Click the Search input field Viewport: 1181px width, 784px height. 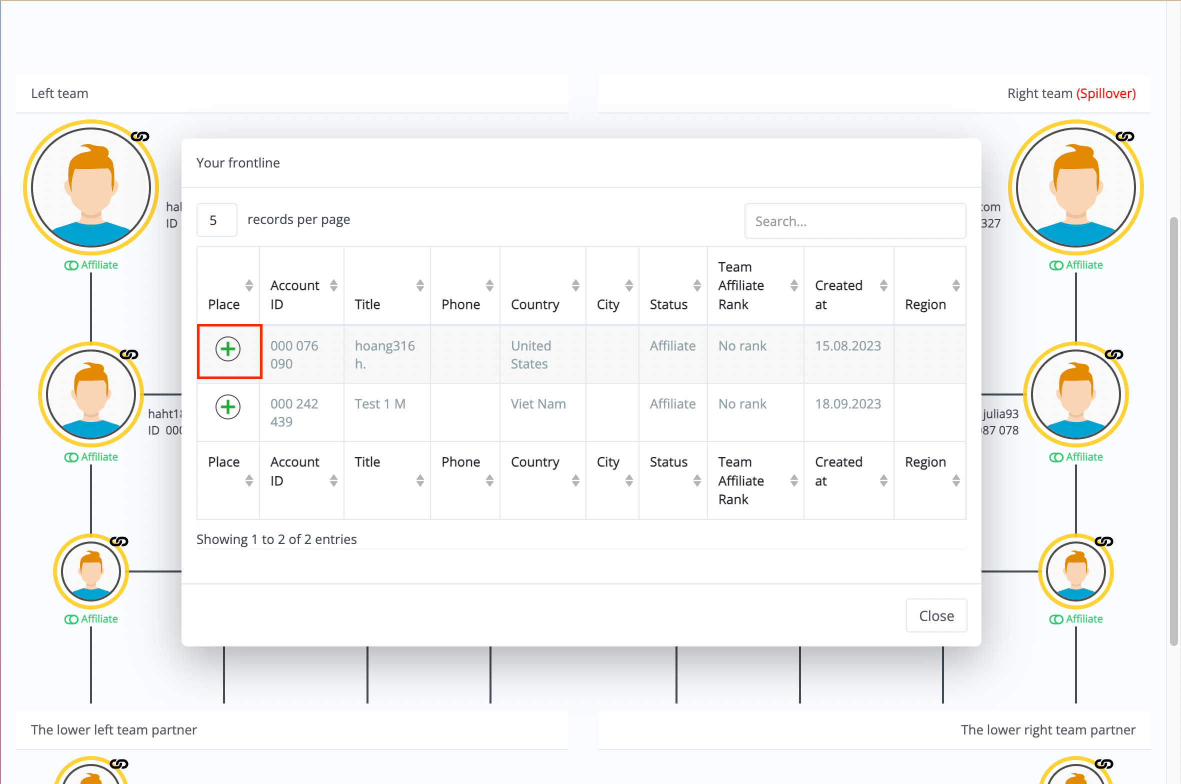[x=854, y=221]
